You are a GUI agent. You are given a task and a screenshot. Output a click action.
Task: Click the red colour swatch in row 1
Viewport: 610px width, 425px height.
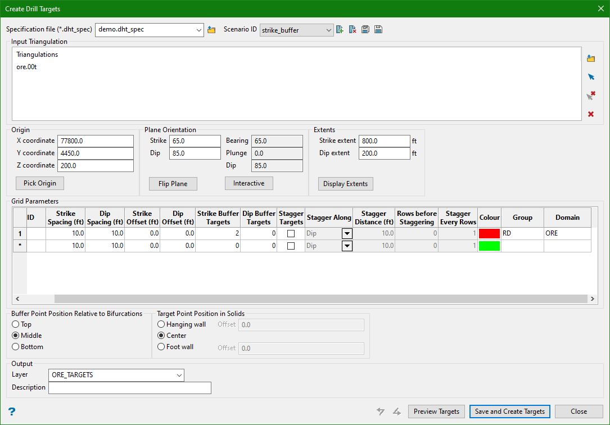[x=489, y=233]
